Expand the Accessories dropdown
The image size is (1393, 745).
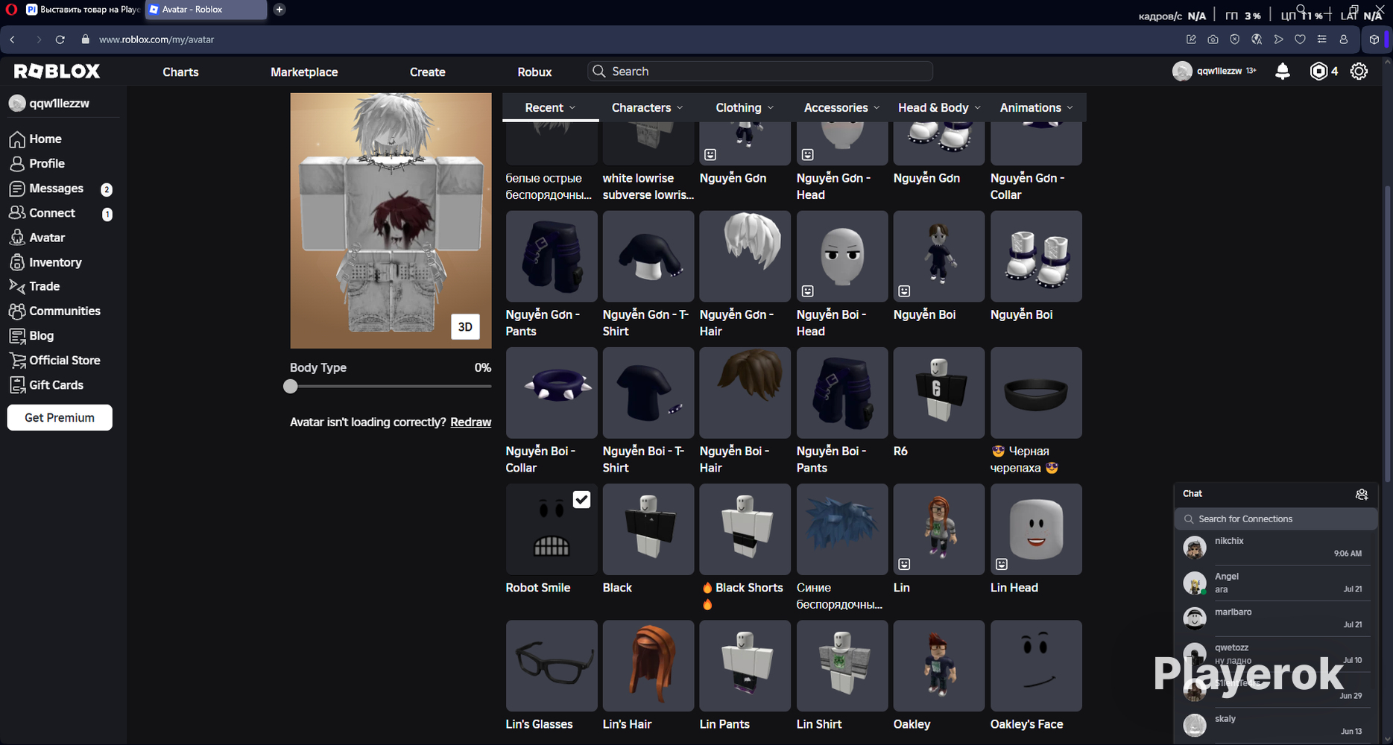tap(841, 108)
